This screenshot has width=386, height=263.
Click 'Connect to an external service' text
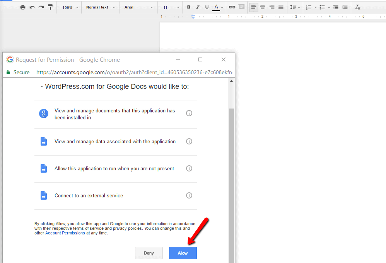pos(89,196)
